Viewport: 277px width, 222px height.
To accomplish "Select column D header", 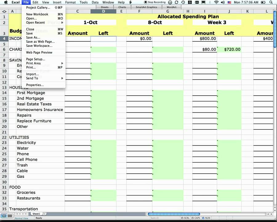I will click(103, 11).
